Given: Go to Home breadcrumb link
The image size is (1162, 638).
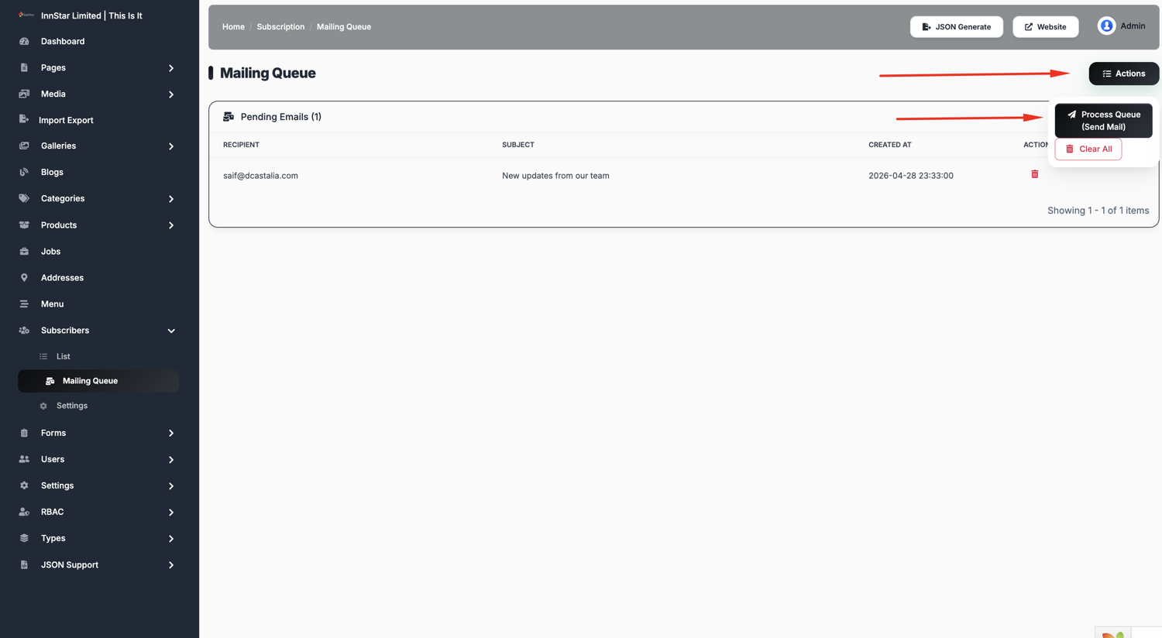Looking at the screenshot, I should [x=233, y=26].
